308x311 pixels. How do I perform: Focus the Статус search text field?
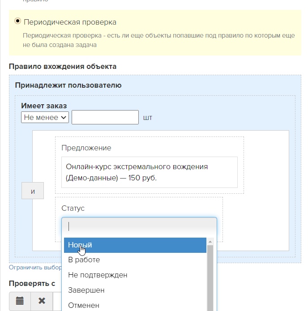139,226
